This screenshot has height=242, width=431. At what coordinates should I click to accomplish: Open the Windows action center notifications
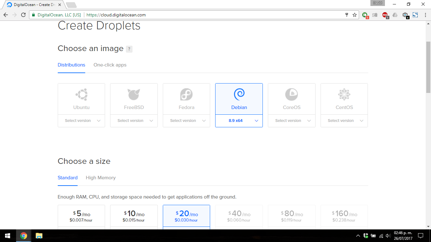point(420,236)
